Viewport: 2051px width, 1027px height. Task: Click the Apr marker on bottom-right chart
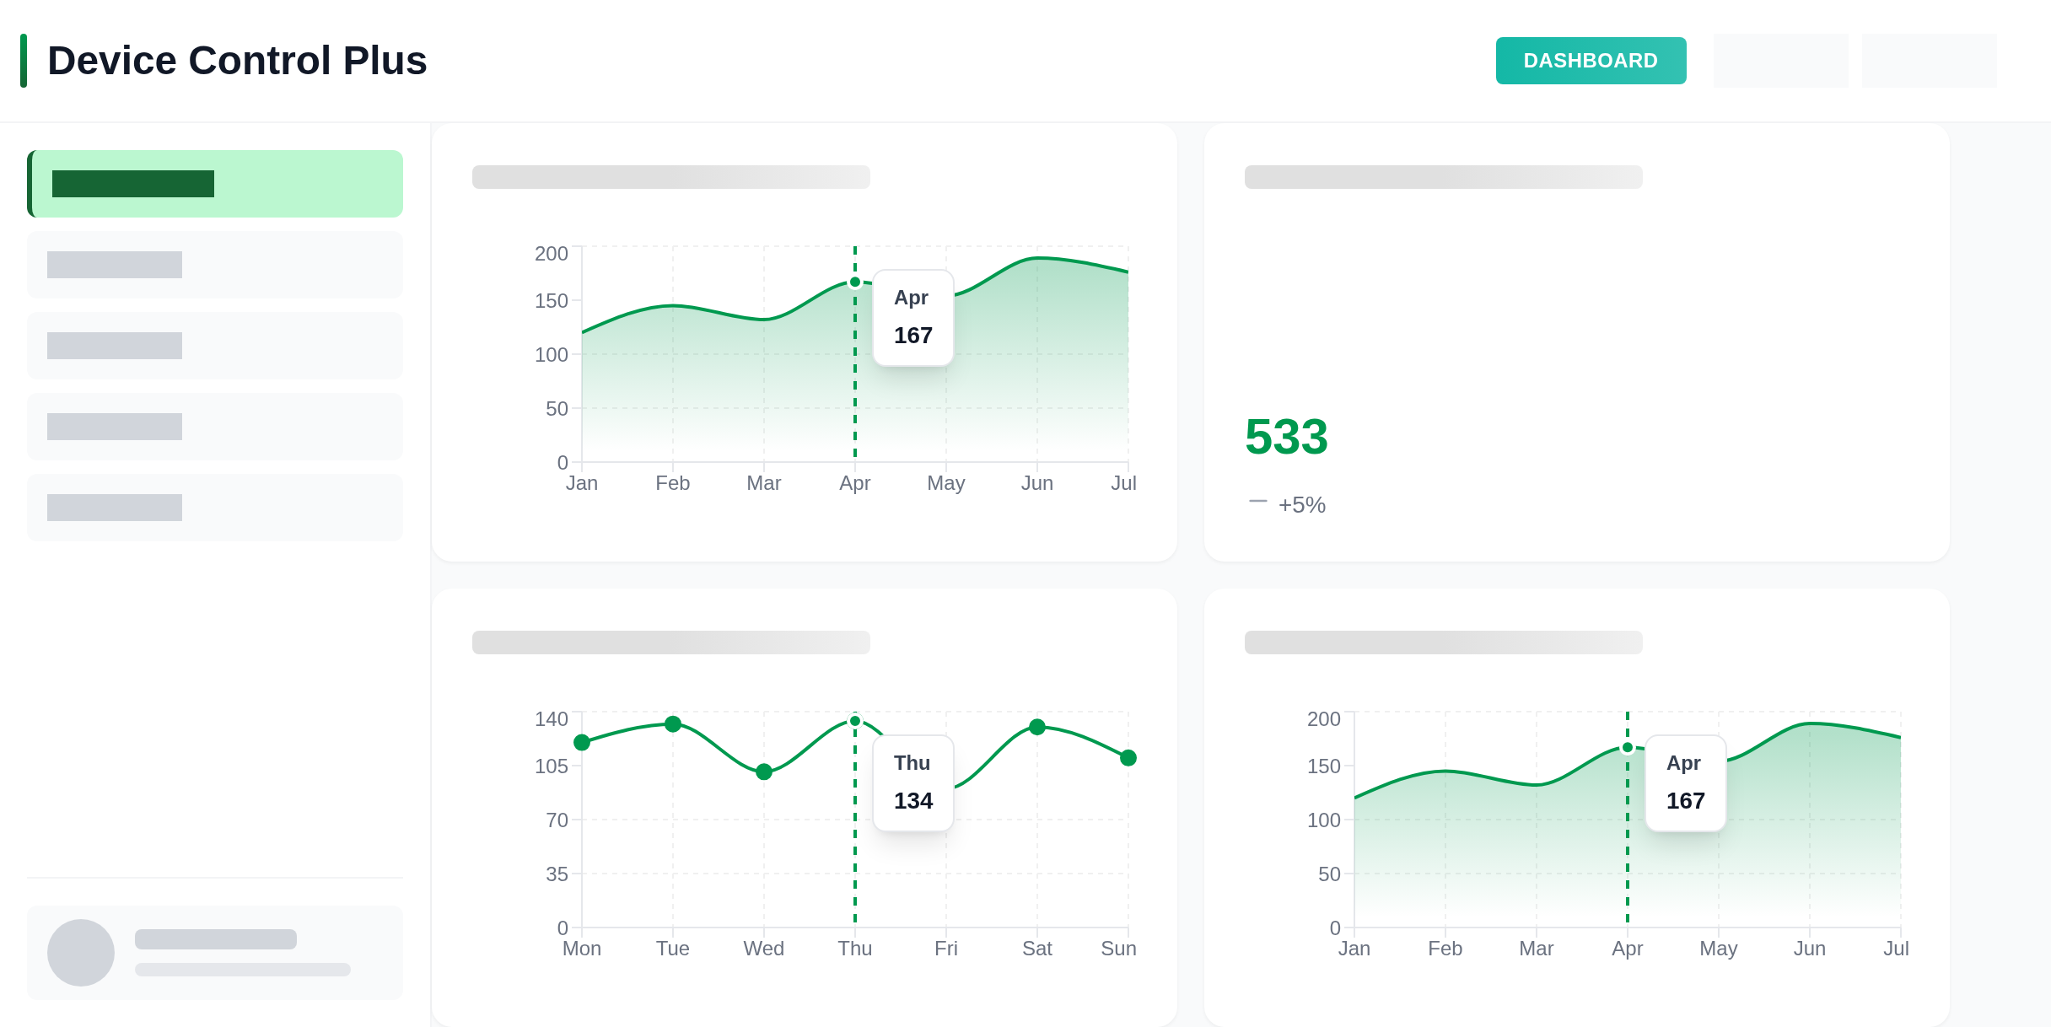[x=1628, y=748]
